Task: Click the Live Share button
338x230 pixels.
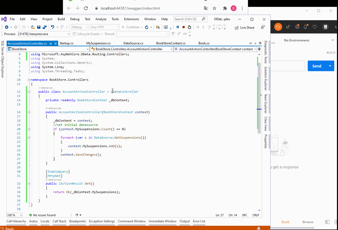Action: 244,27
